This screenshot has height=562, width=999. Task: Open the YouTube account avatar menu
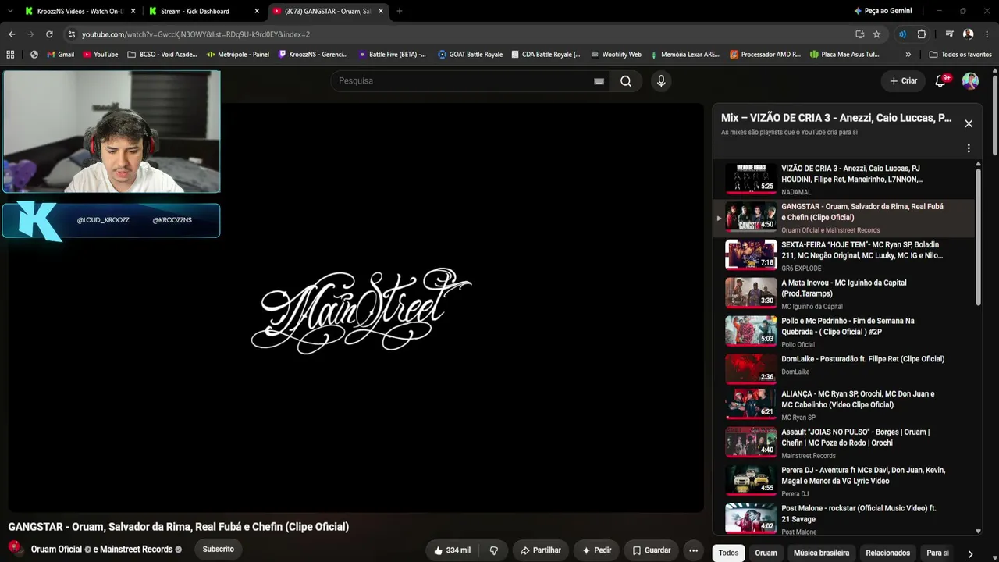[970, 80]
